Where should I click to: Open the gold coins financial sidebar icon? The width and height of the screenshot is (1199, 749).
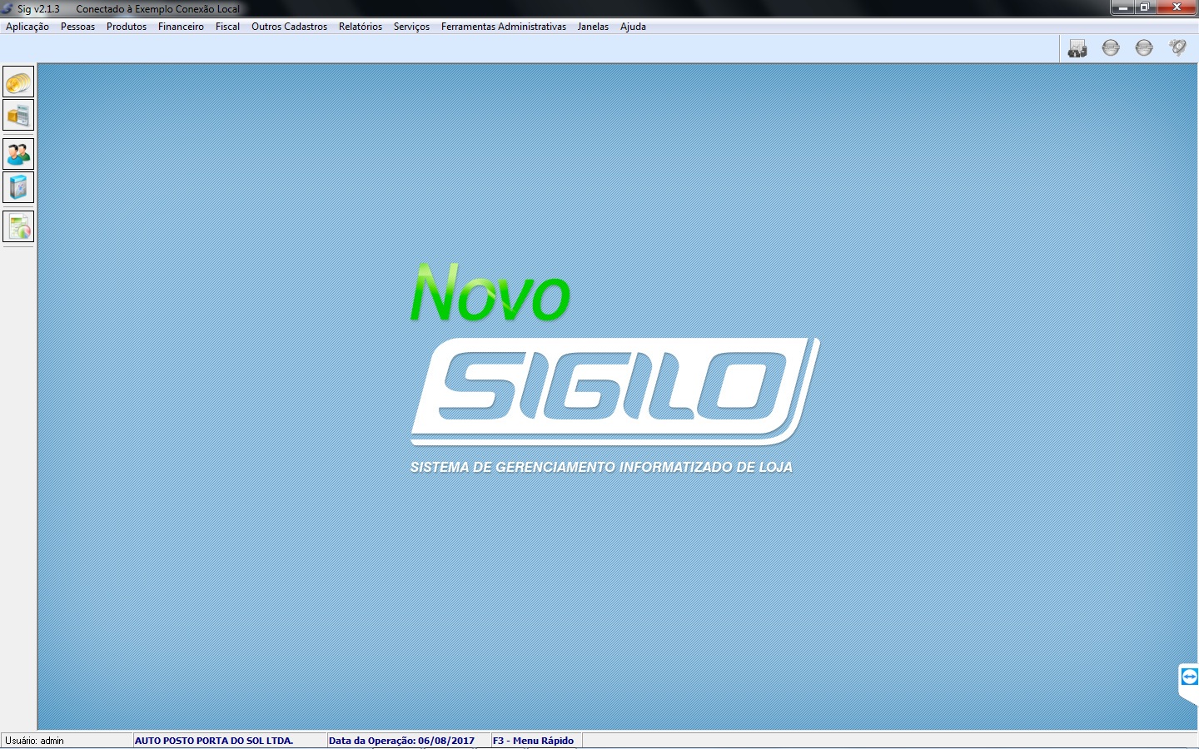[x=18, y=82]
